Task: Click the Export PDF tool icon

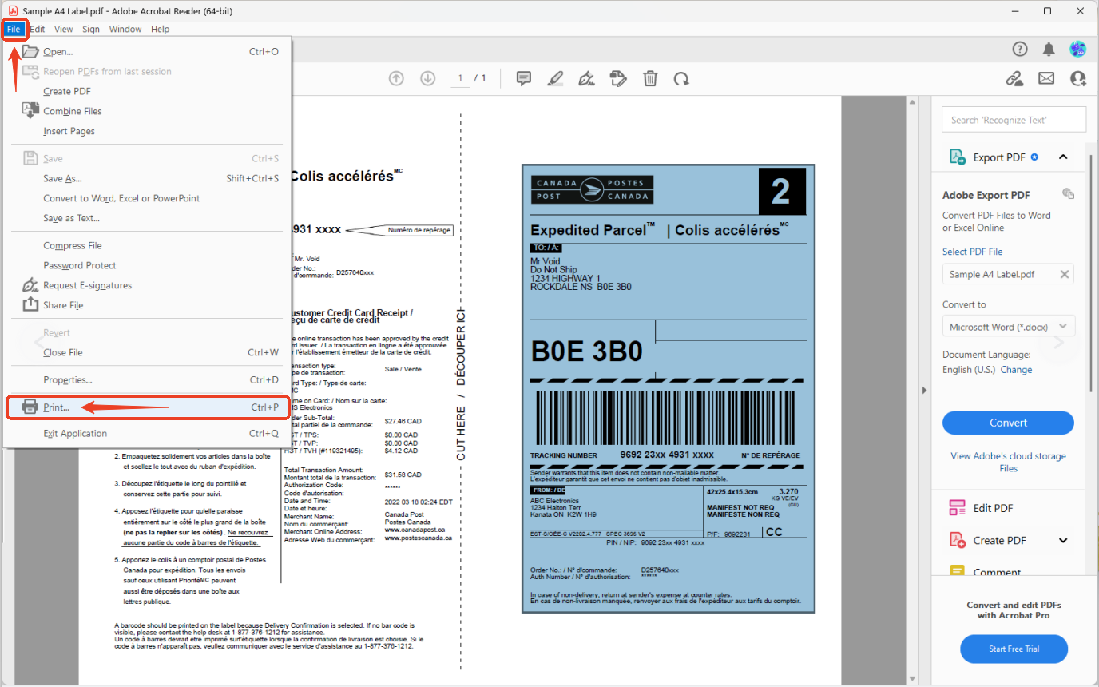Action: 957,157
